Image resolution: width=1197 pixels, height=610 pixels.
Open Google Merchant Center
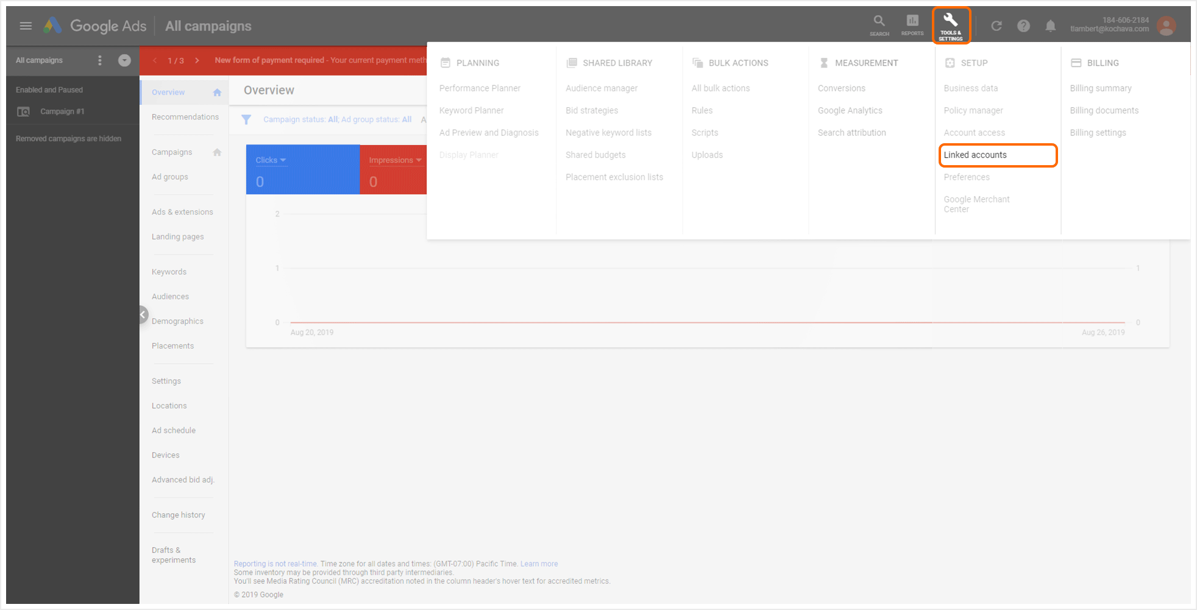click(976, 204)
